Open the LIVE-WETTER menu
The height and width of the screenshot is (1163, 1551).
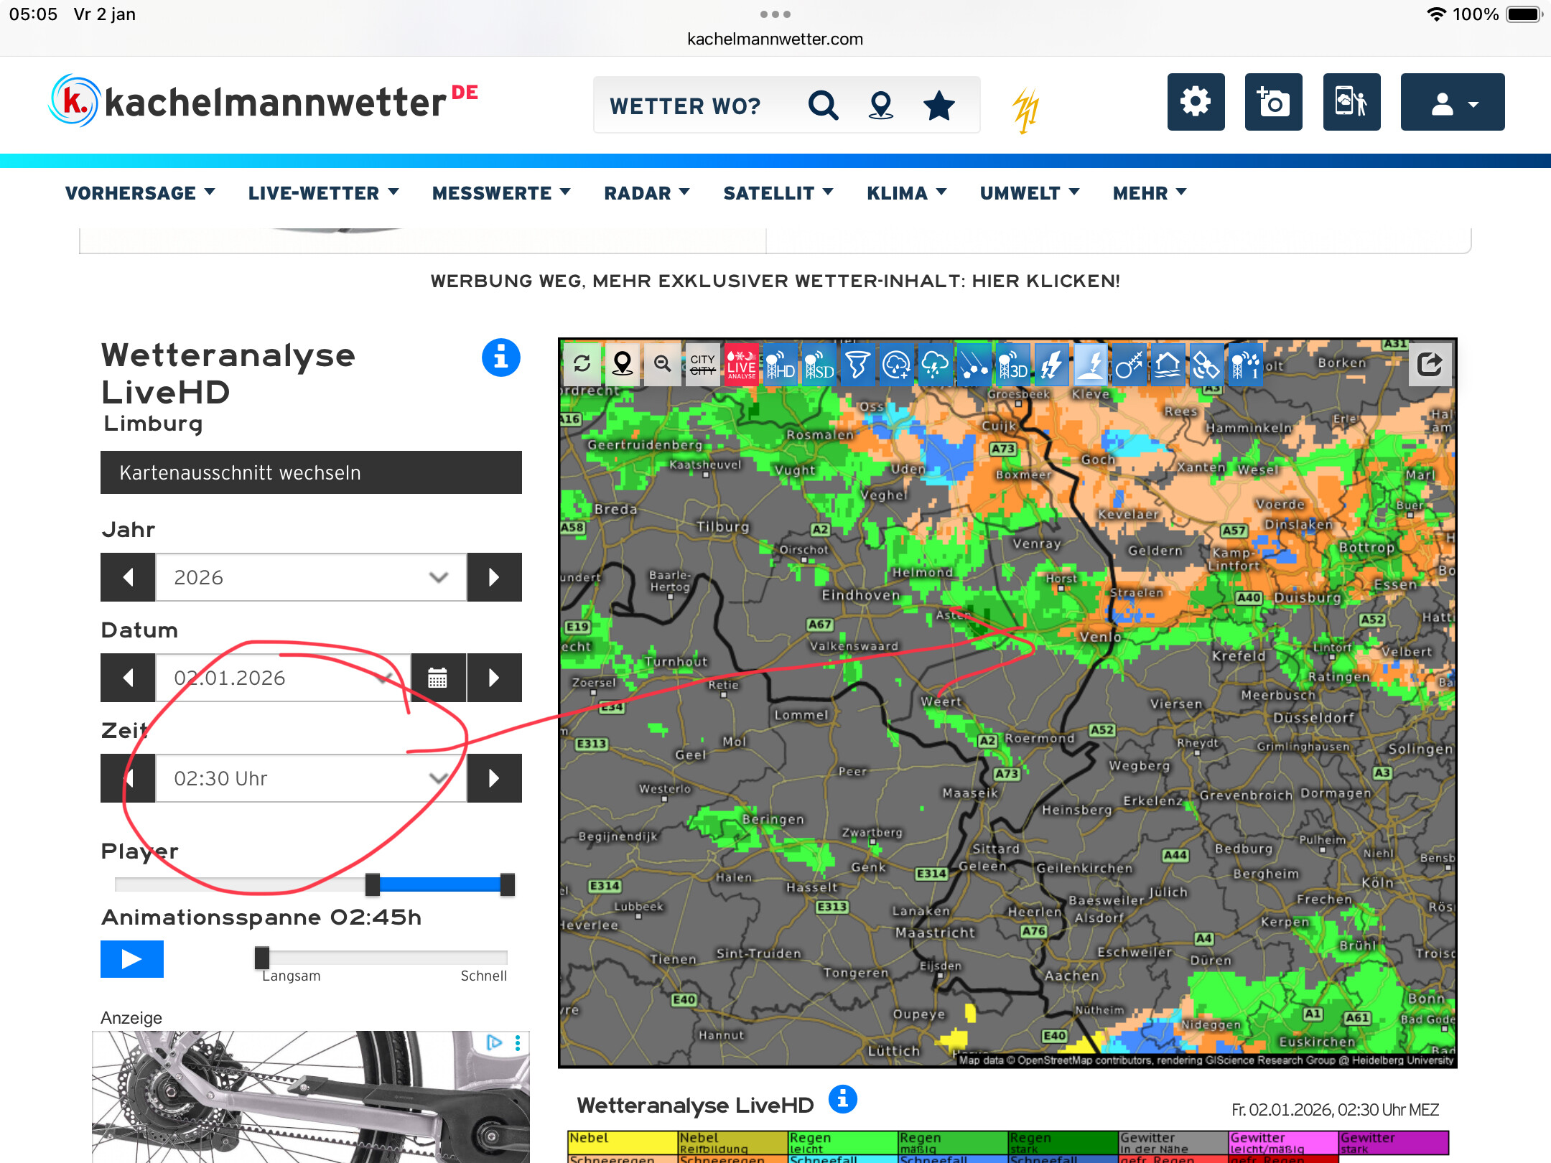(x=323, y=193)
